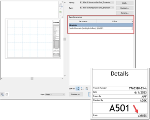Click the Rename... button
The height and width of the screenshot is (120, 150).
tap(124, 13)
